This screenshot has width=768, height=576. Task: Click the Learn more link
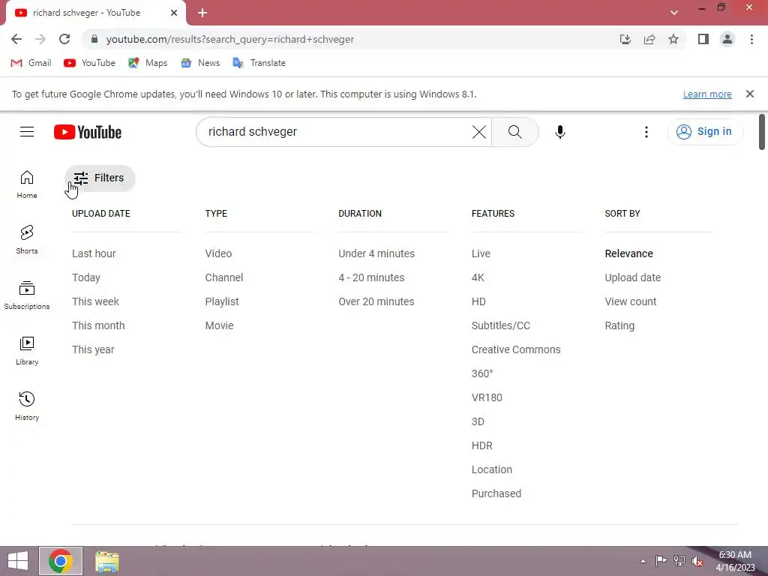(707, 94)
